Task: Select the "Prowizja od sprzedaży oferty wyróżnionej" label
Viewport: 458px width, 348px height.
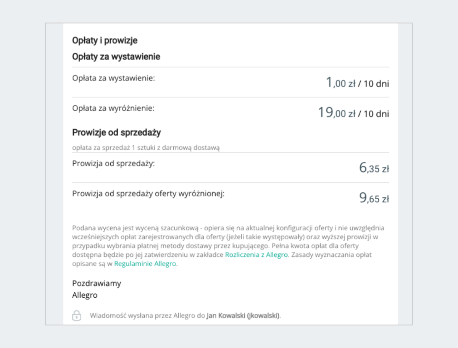Action: 148,193
